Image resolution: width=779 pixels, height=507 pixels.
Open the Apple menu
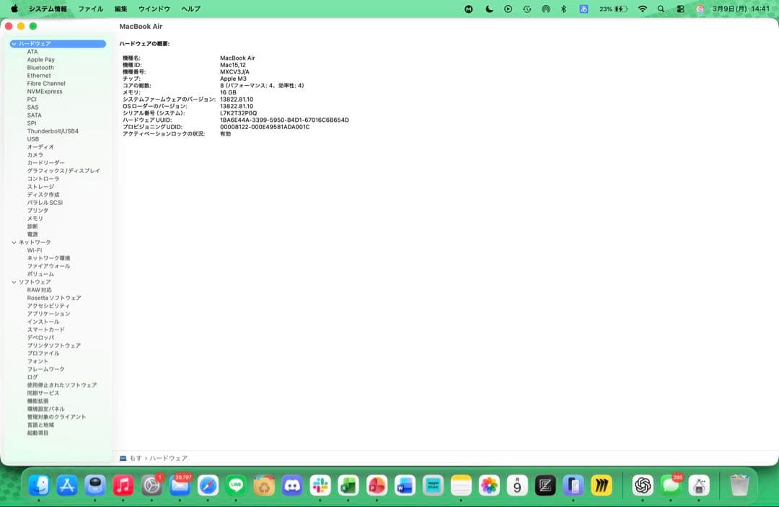14,9
